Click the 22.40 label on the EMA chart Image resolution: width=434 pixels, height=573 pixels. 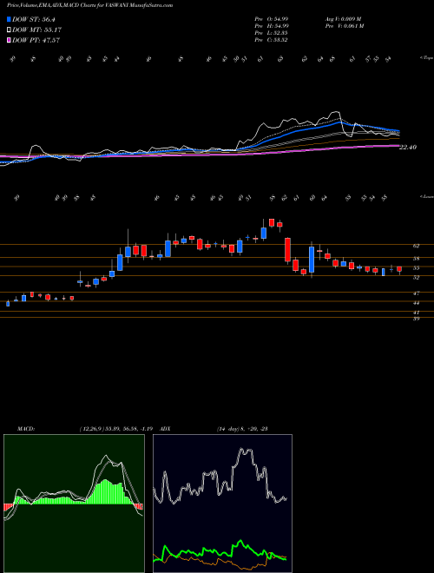[408, 148]
